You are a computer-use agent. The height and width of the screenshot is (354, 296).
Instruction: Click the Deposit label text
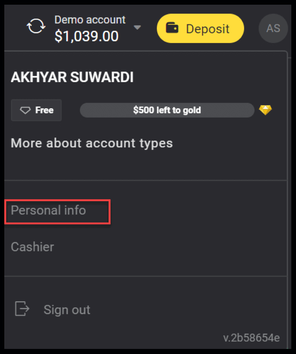point(208,29)
